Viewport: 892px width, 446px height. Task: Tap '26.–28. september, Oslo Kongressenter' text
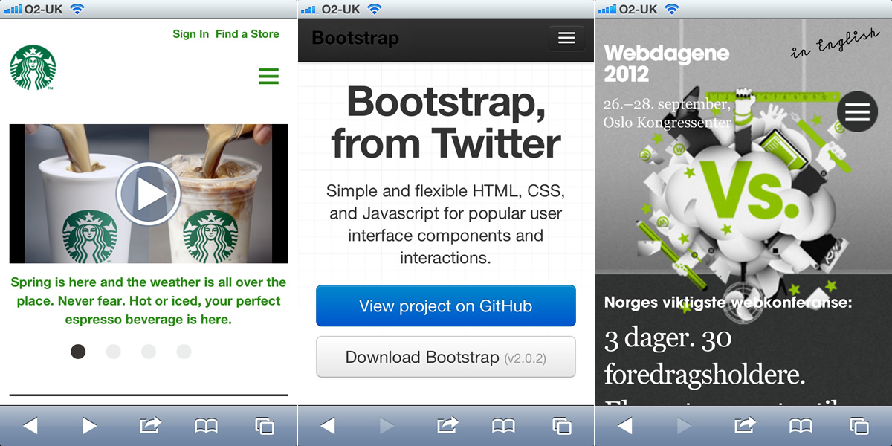668,113
